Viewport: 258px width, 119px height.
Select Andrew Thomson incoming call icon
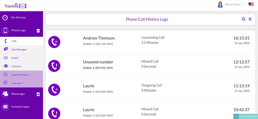54,42
